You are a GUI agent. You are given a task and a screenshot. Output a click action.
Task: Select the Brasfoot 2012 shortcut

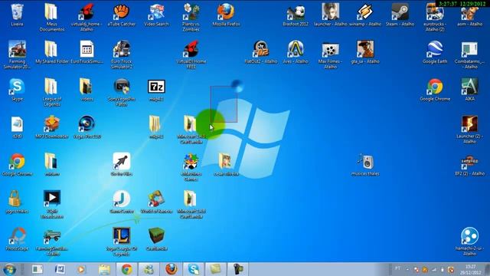coord(296,14)
